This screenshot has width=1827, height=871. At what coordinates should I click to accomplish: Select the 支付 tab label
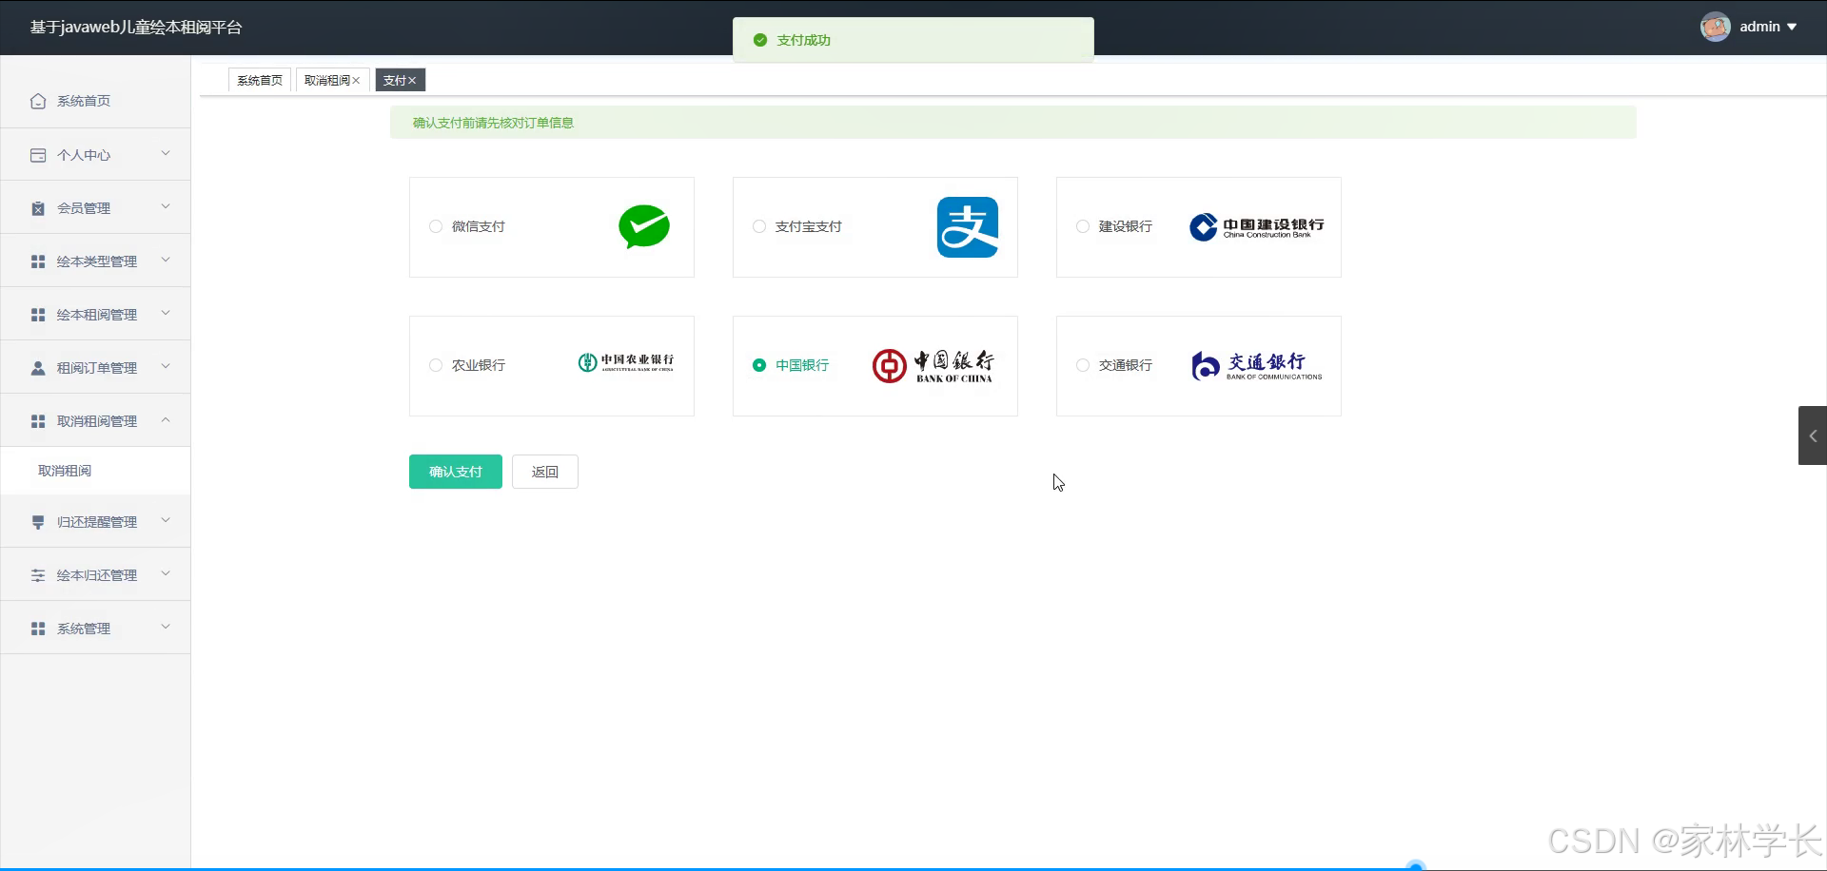coord(394,80)
